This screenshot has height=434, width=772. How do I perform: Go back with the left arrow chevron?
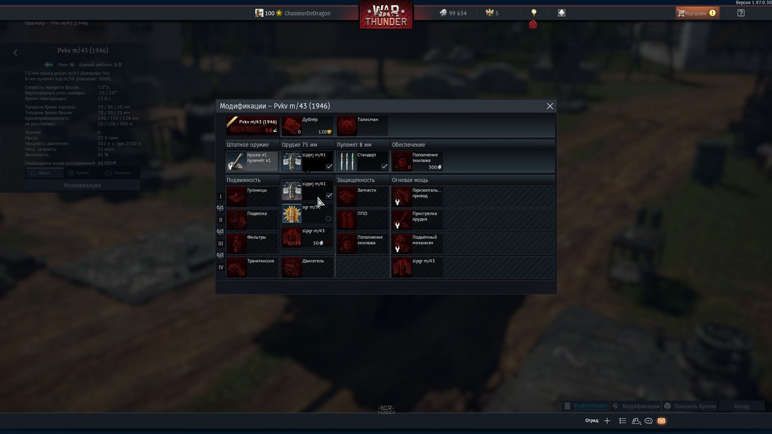click(16, 52)
